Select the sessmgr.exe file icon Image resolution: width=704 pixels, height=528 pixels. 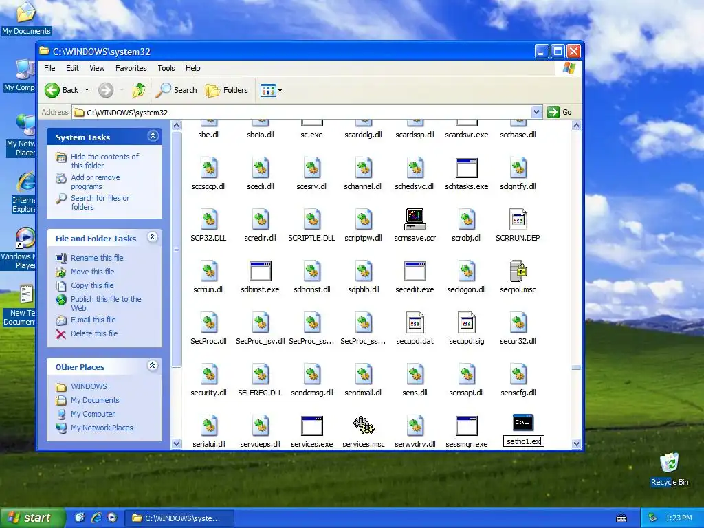(x=467, y=426)
